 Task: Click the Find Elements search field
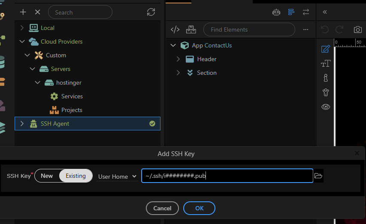pos(249,29)
